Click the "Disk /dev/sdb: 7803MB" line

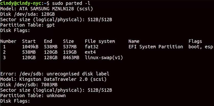29,85
